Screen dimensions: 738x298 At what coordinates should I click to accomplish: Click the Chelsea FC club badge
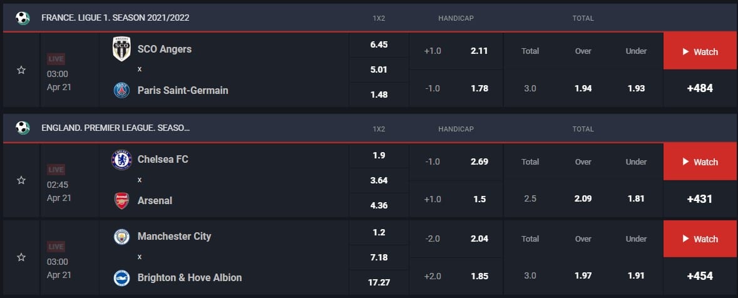121,159
